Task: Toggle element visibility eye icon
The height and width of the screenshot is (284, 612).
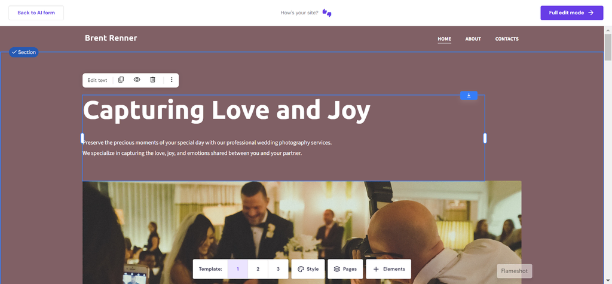Action: coord(137,80)
